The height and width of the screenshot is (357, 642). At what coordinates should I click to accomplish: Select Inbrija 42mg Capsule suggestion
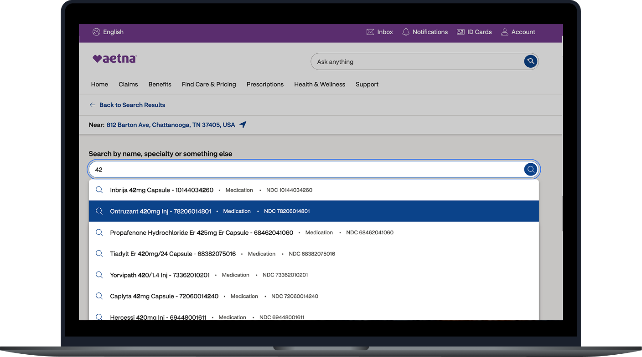pyautogui.click(x=314, y=190)
